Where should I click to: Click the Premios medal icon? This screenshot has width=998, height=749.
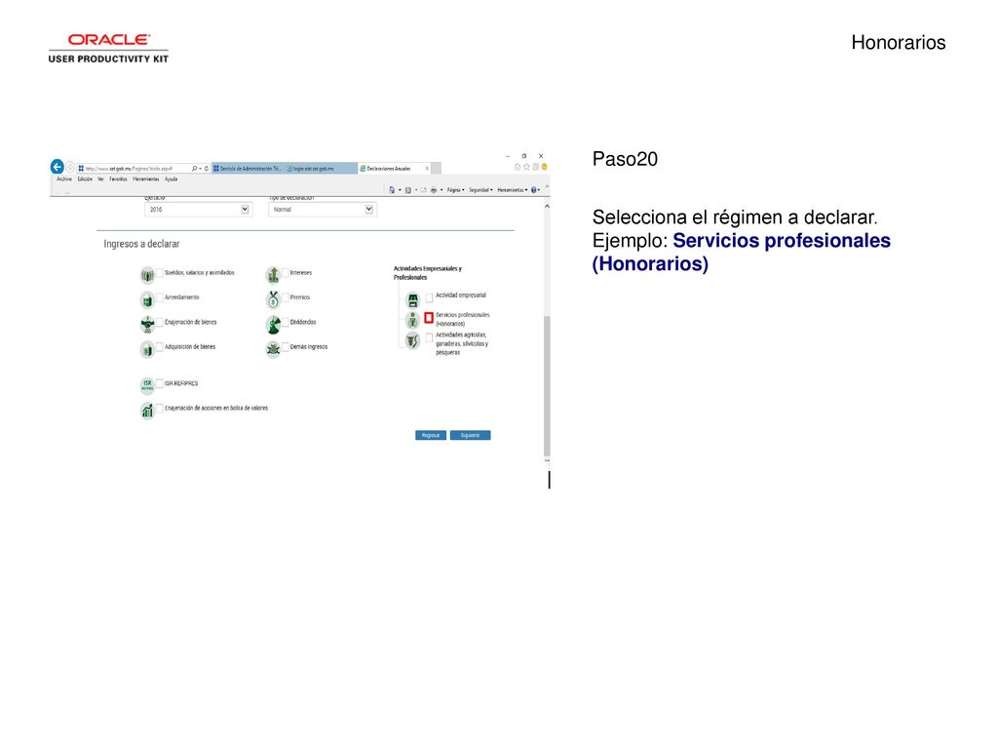(x=273, y=299)
